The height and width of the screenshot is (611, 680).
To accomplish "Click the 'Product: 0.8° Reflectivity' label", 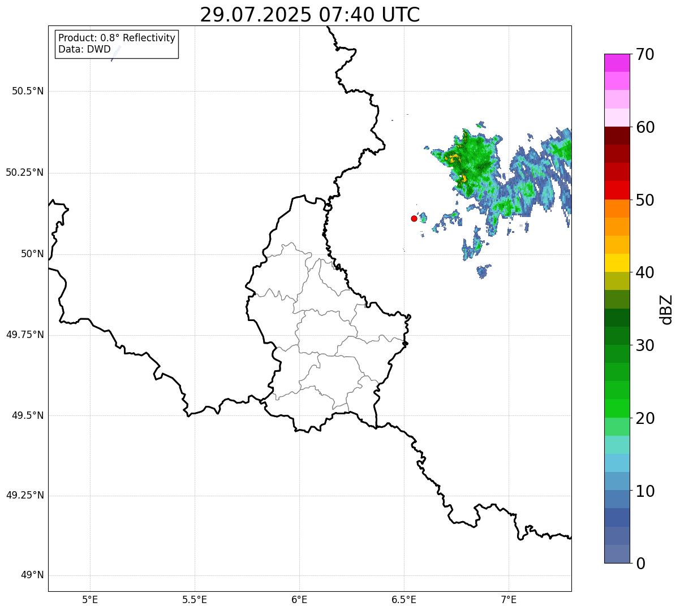I will (117, 38).
